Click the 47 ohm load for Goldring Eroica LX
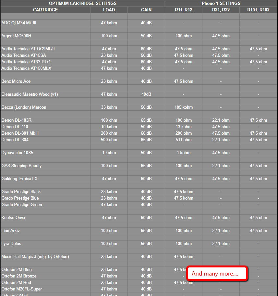Screen dimensions: 278x296 pos(109,179)
